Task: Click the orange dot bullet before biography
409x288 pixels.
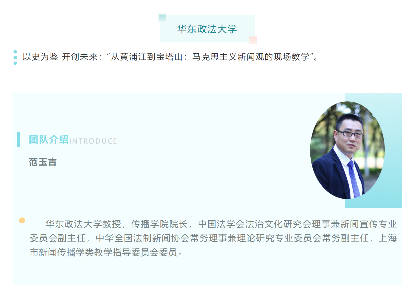Action: coord(22,220)
